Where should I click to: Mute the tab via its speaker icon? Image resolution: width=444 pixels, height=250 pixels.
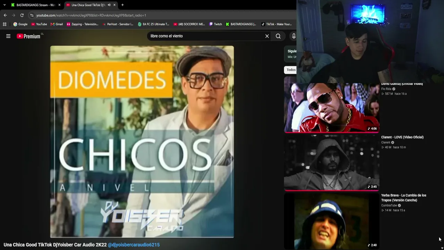tap(109, 5)
